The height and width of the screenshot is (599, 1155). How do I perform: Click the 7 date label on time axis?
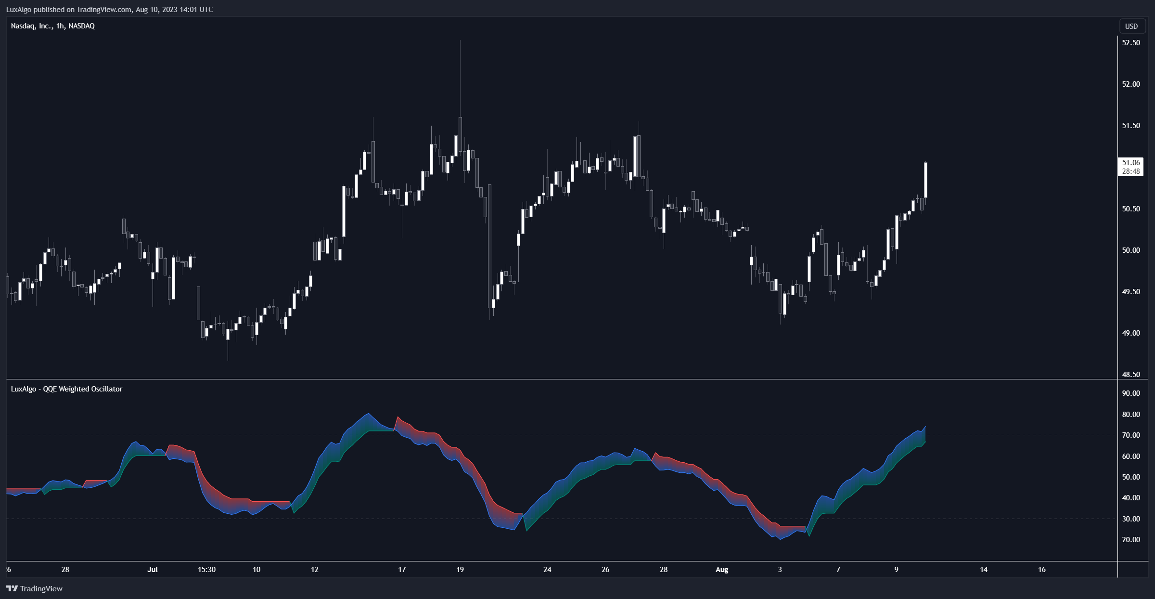pos(838,570)
